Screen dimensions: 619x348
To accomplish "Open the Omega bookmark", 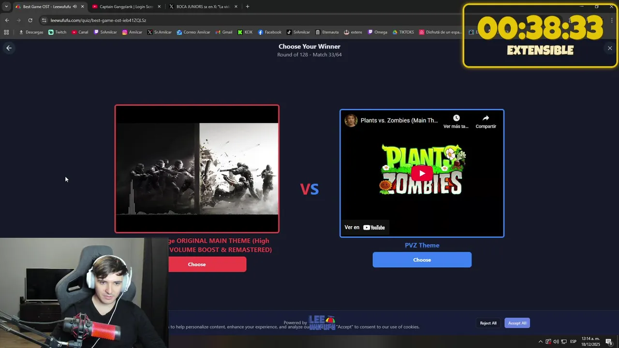I will click(x=378, y=32).
